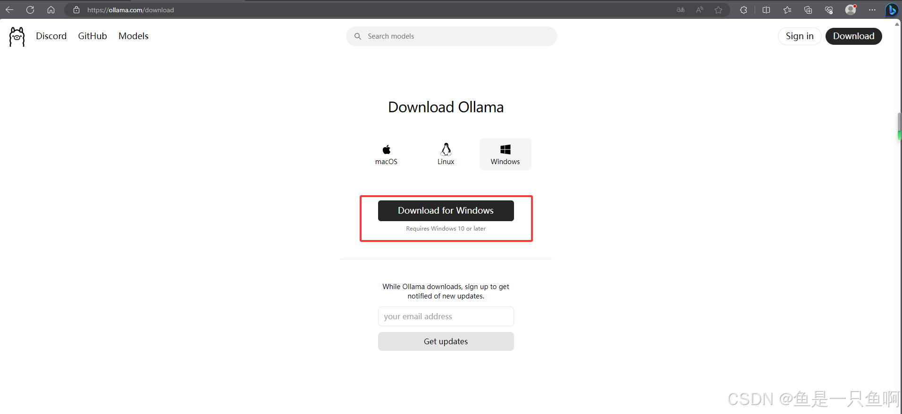Click the Sign in button

(800, 36)
